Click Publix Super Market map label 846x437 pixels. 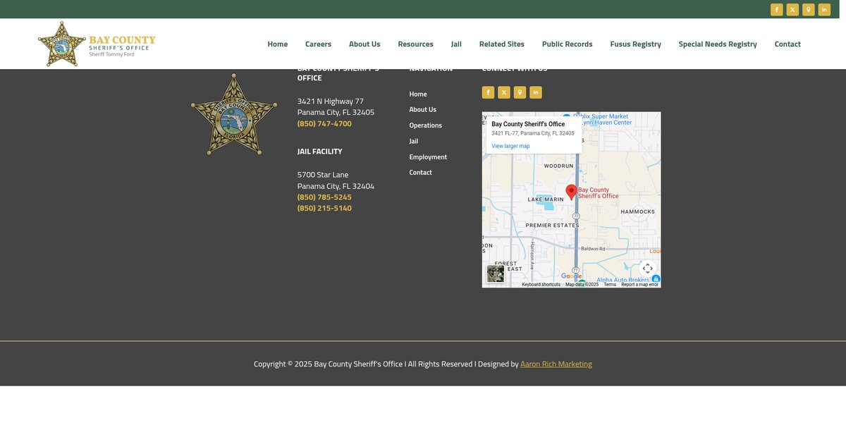(x=601, y=116)
